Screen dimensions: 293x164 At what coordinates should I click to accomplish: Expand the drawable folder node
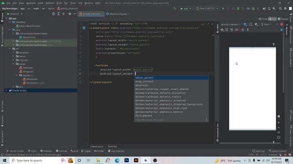[x=13, y=53]
